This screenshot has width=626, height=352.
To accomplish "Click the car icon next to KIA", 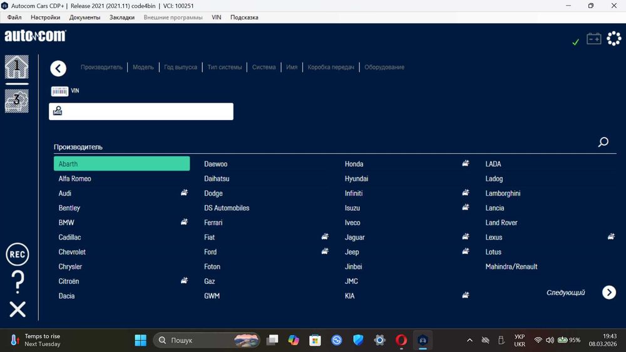I will tap(466, 295).
